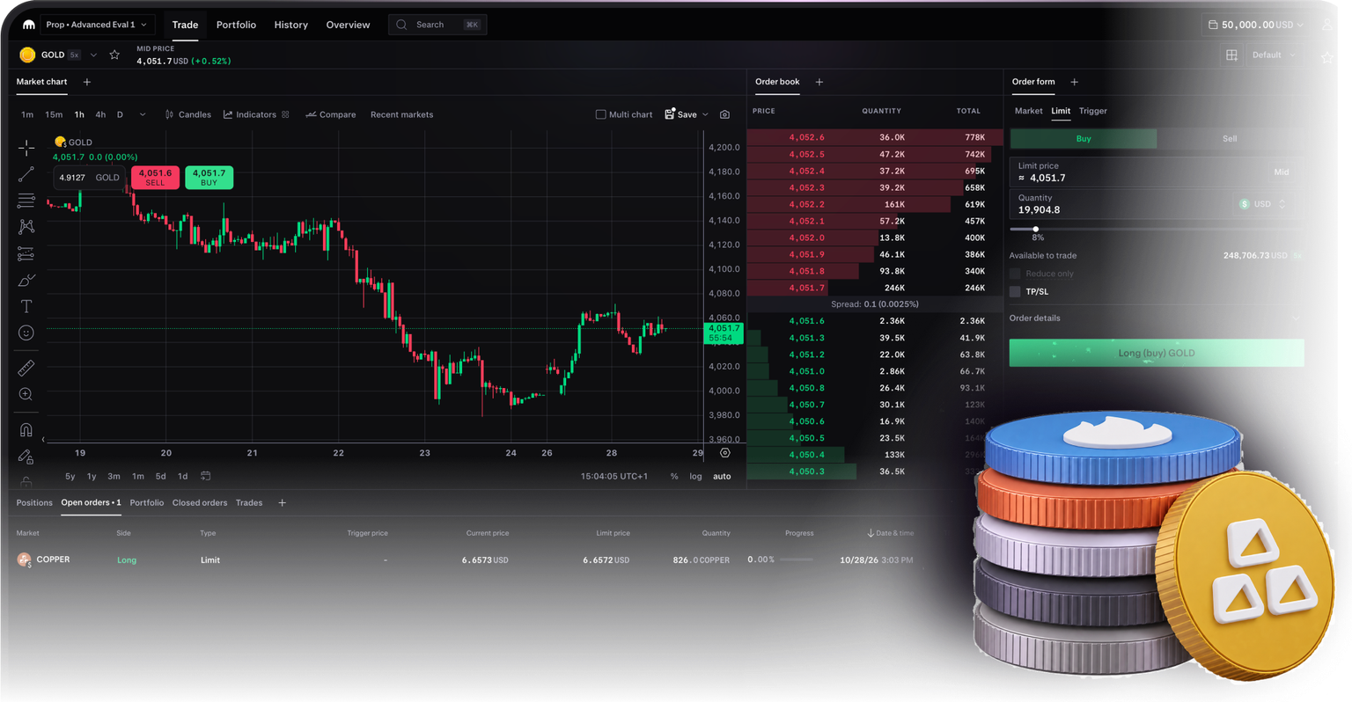
Task: Favorite GOLD with the star icon
Action: point(114,55)
